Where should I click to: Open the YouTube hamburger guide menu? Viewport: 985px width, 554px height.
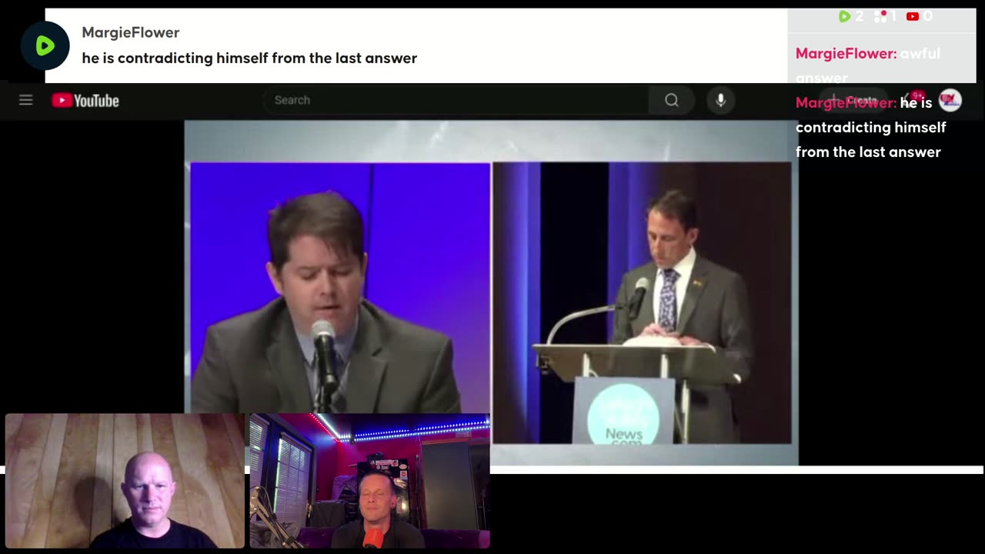tap(25, 100)
